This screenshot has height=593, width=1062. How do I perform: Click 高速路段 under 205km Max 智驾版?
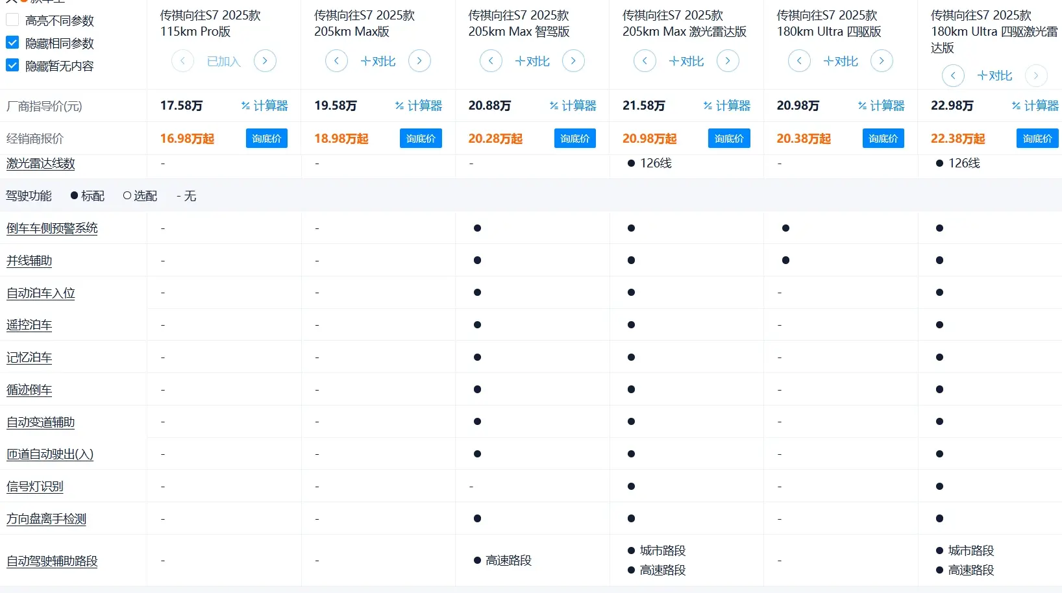(x=508, y=561)
